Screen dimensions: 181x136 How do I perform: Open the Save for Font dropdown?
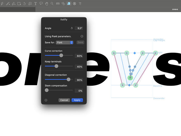pos(65,42)
